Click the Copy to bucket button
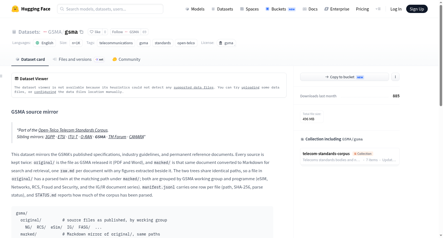The height and width of the screenshot is (238, 443). [344, 77]
